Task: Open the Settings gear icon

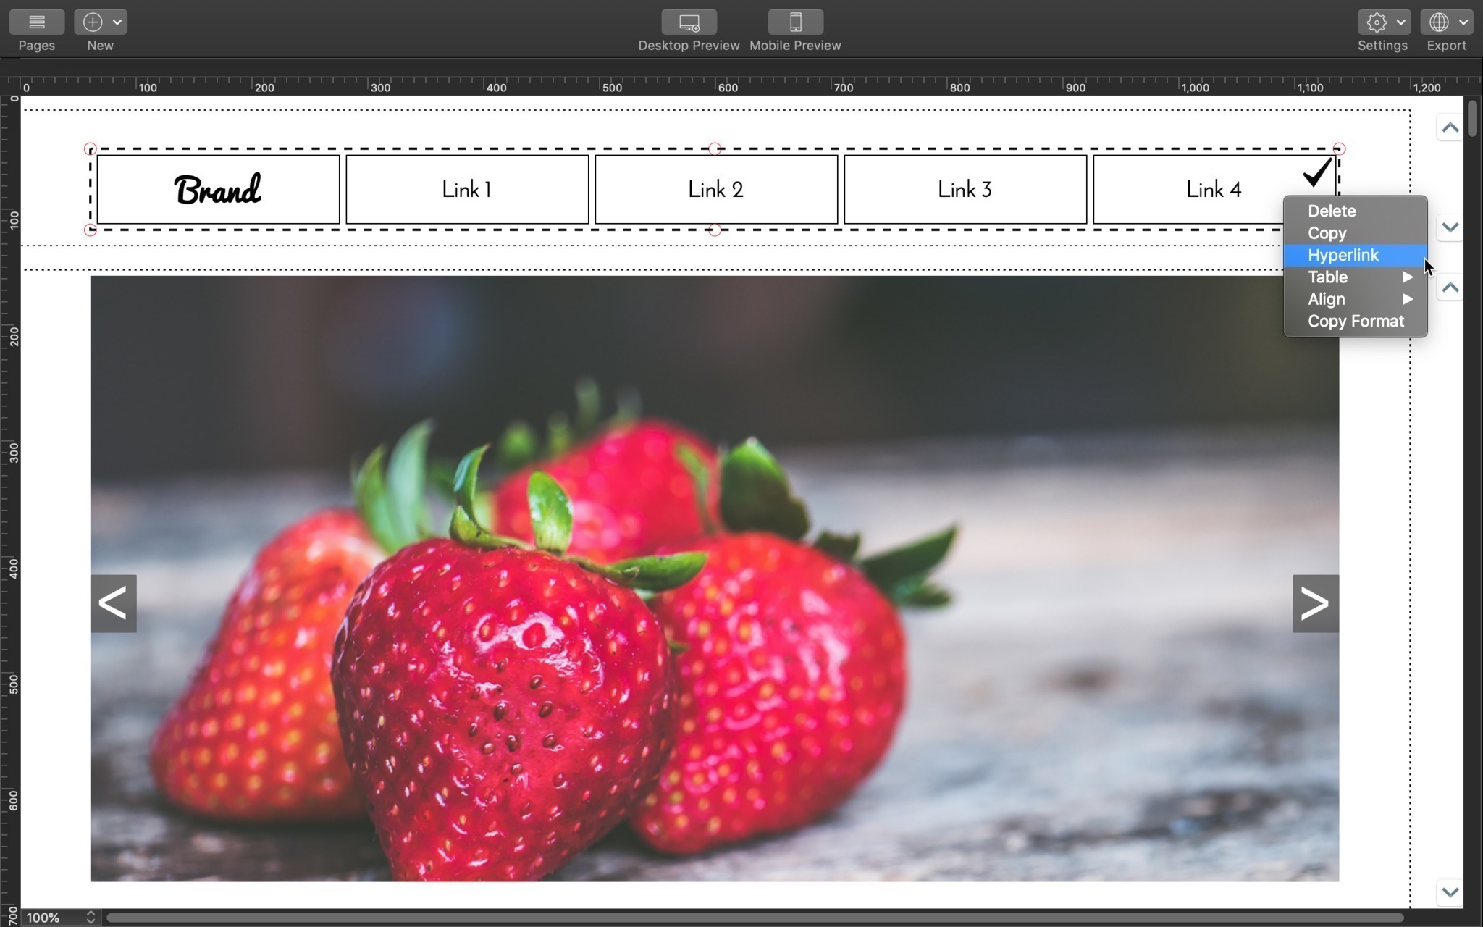Action: click(1377, 22)
